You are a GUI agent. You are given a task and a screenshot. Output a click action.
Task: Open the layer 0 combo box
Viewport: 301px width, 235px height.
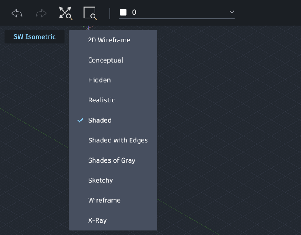tap(176, 12)
